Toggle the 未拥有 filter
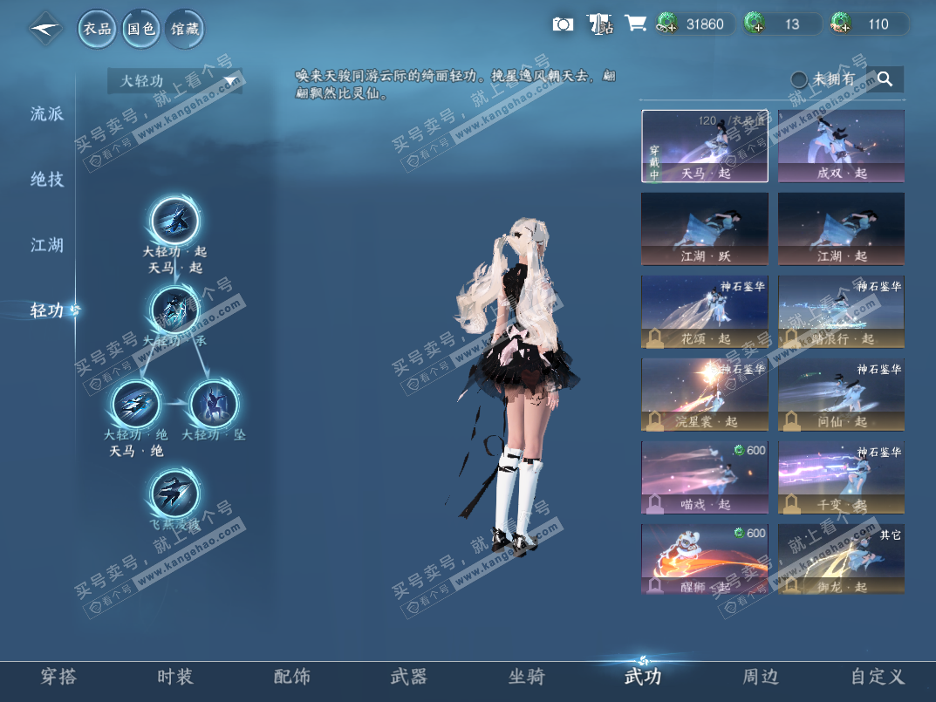The width and height of the screenshot is (936, 702). click(797, 78)
